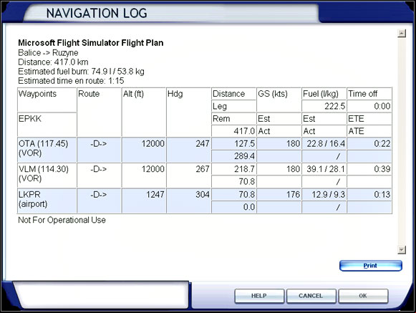
Task: Select the VLM (114.30) VOR waypoint
Action: 47,175
